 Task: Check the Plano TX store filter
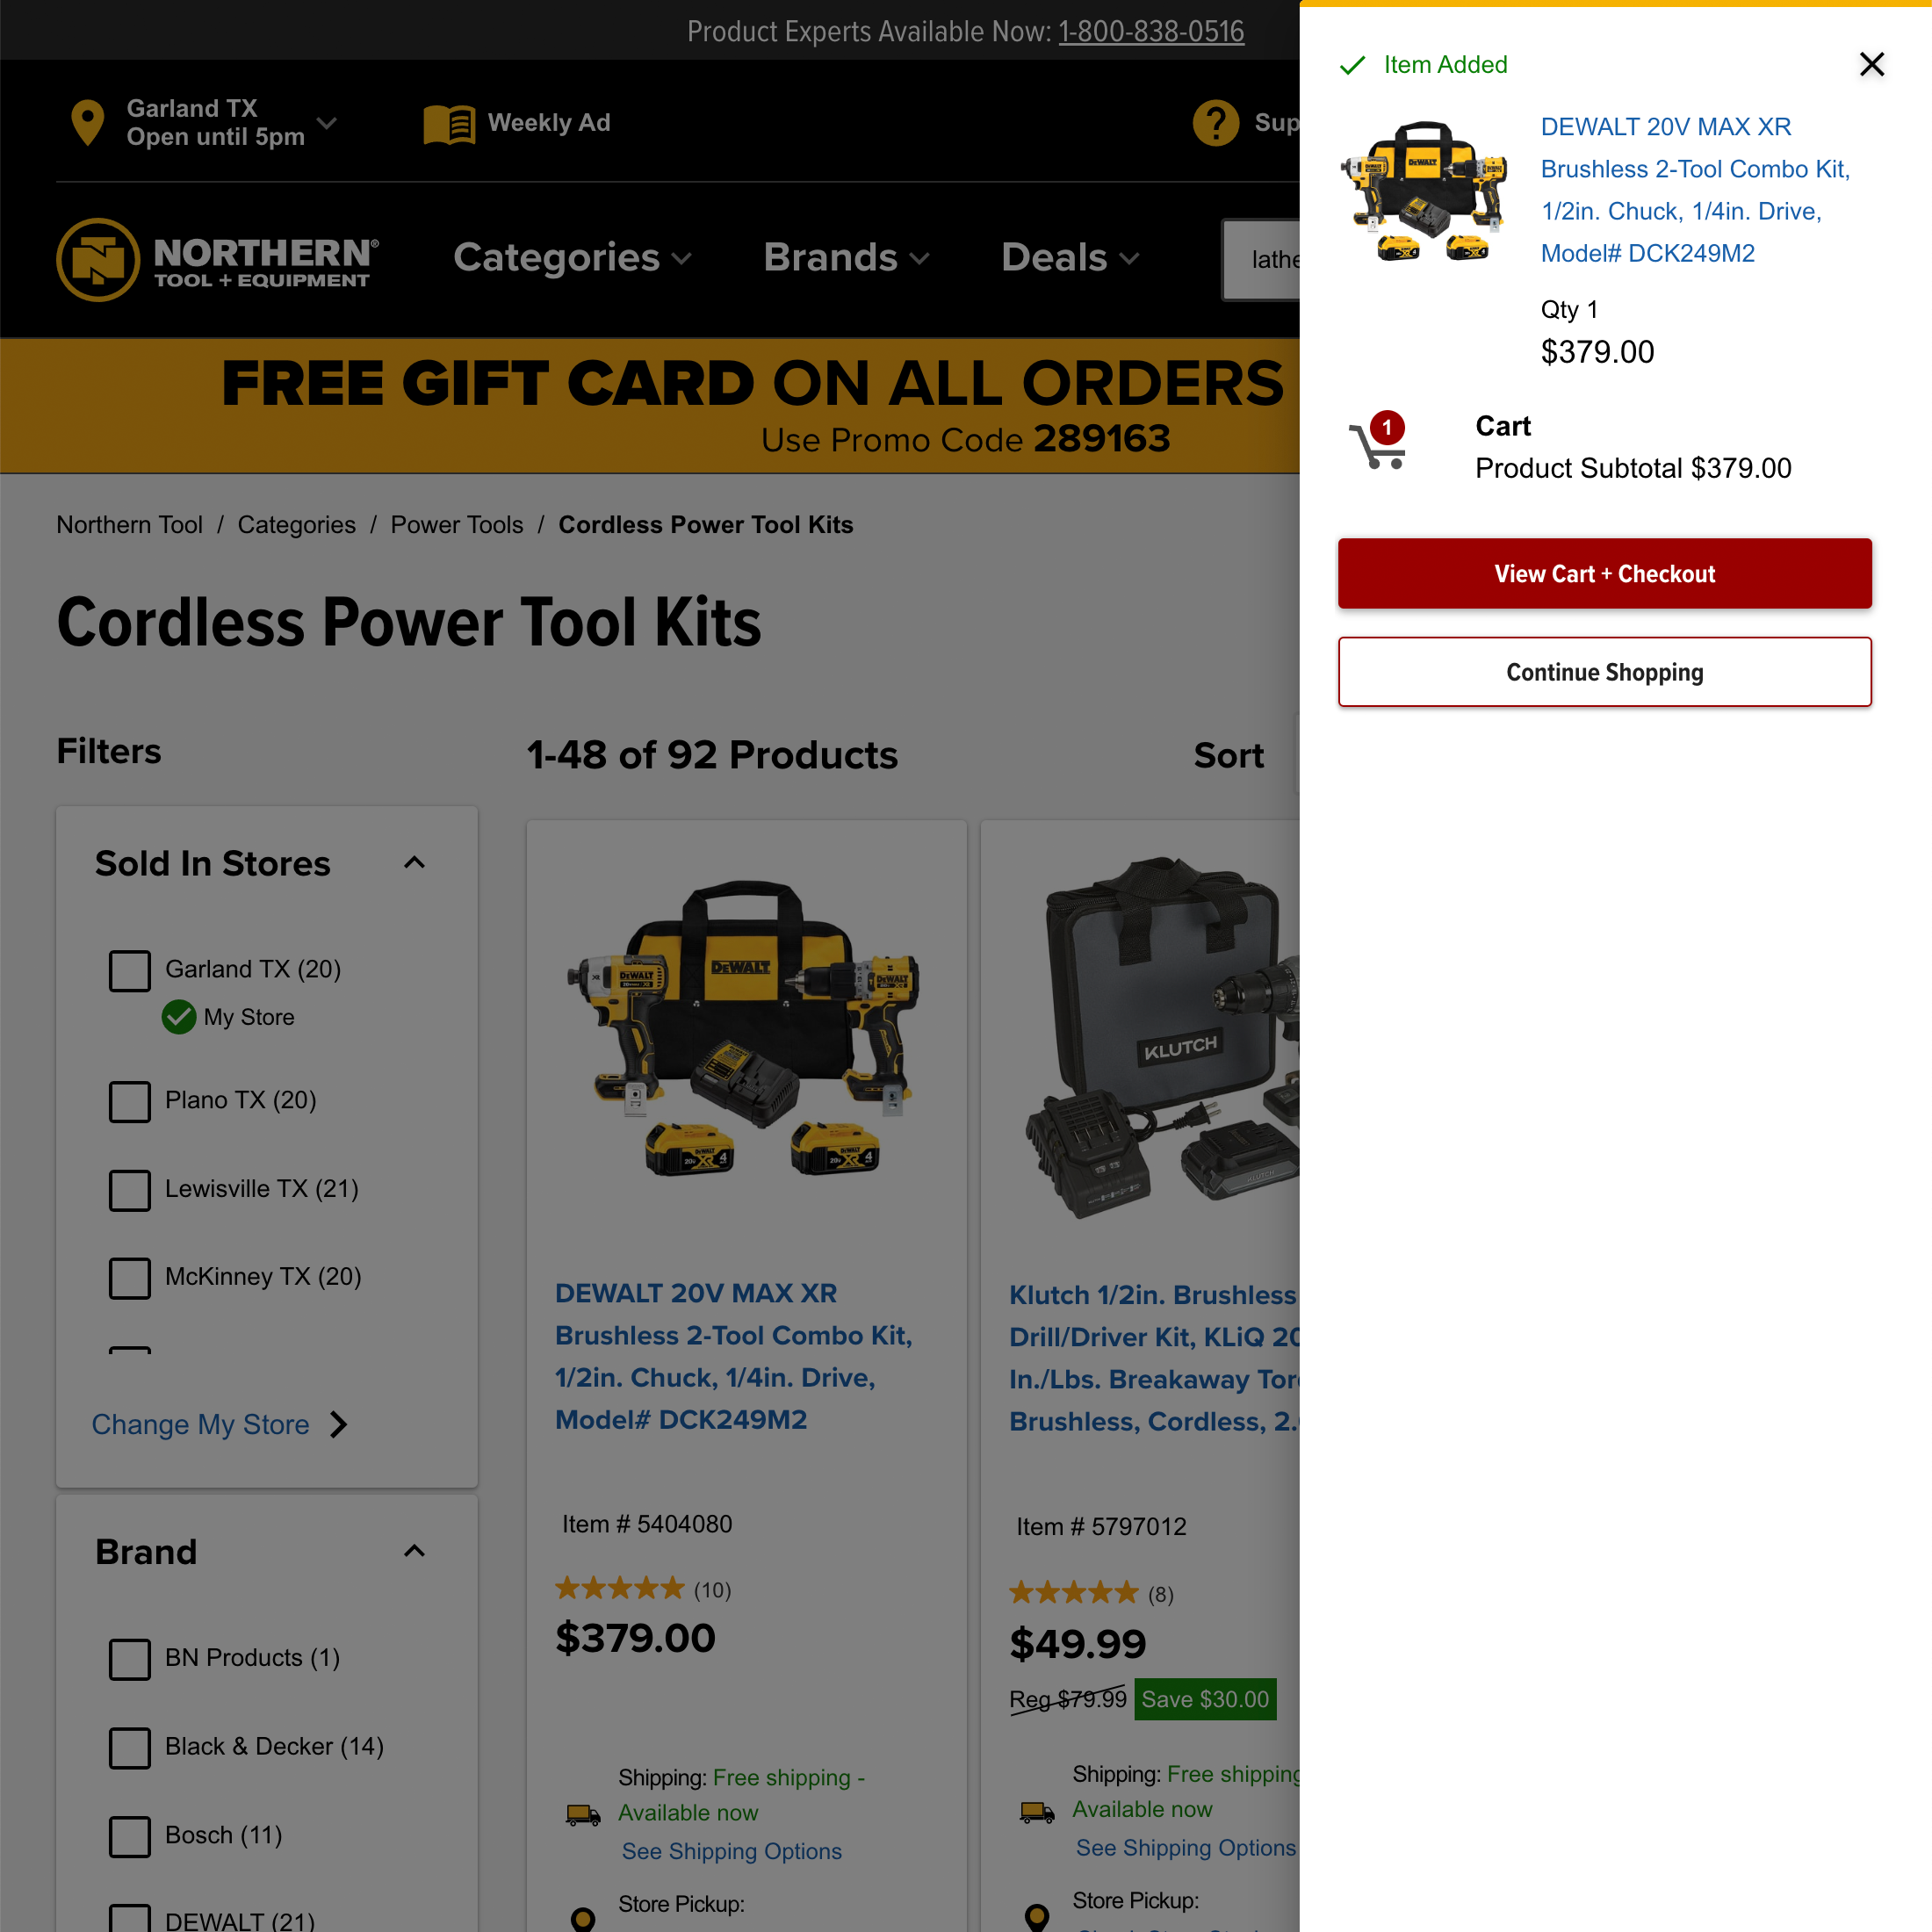coord(130,1101)
